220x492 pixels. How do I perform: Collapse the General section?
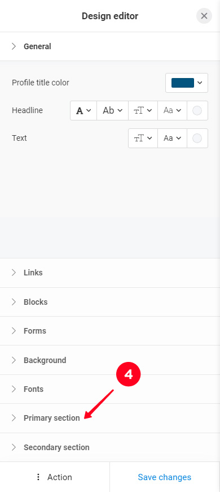click(x=110, y=46)
